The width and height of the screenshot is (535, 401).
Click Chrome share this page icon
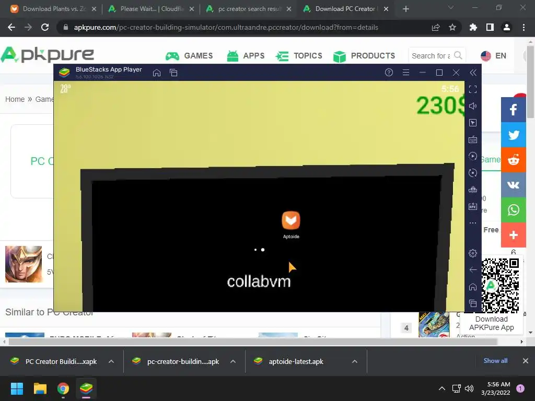pos(436,27)
